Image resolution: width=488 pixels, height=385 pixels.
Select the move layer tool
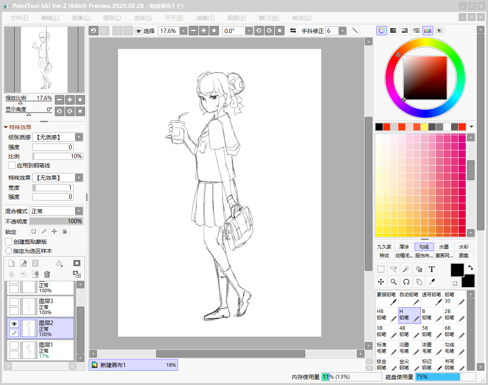coord(381,282)
